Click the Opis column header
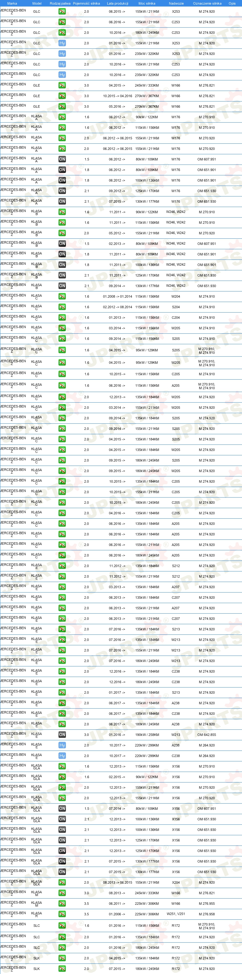This screenshot has height=974, width=242. tap(232, 3)
